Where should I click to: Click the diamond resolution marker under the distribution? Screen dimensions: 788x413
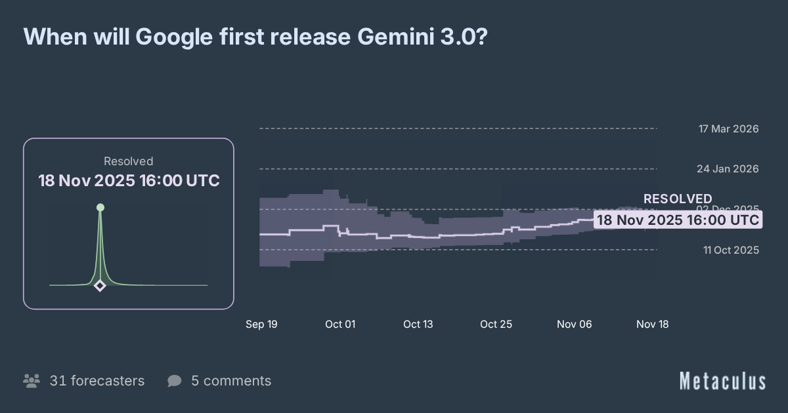[100, 285]
